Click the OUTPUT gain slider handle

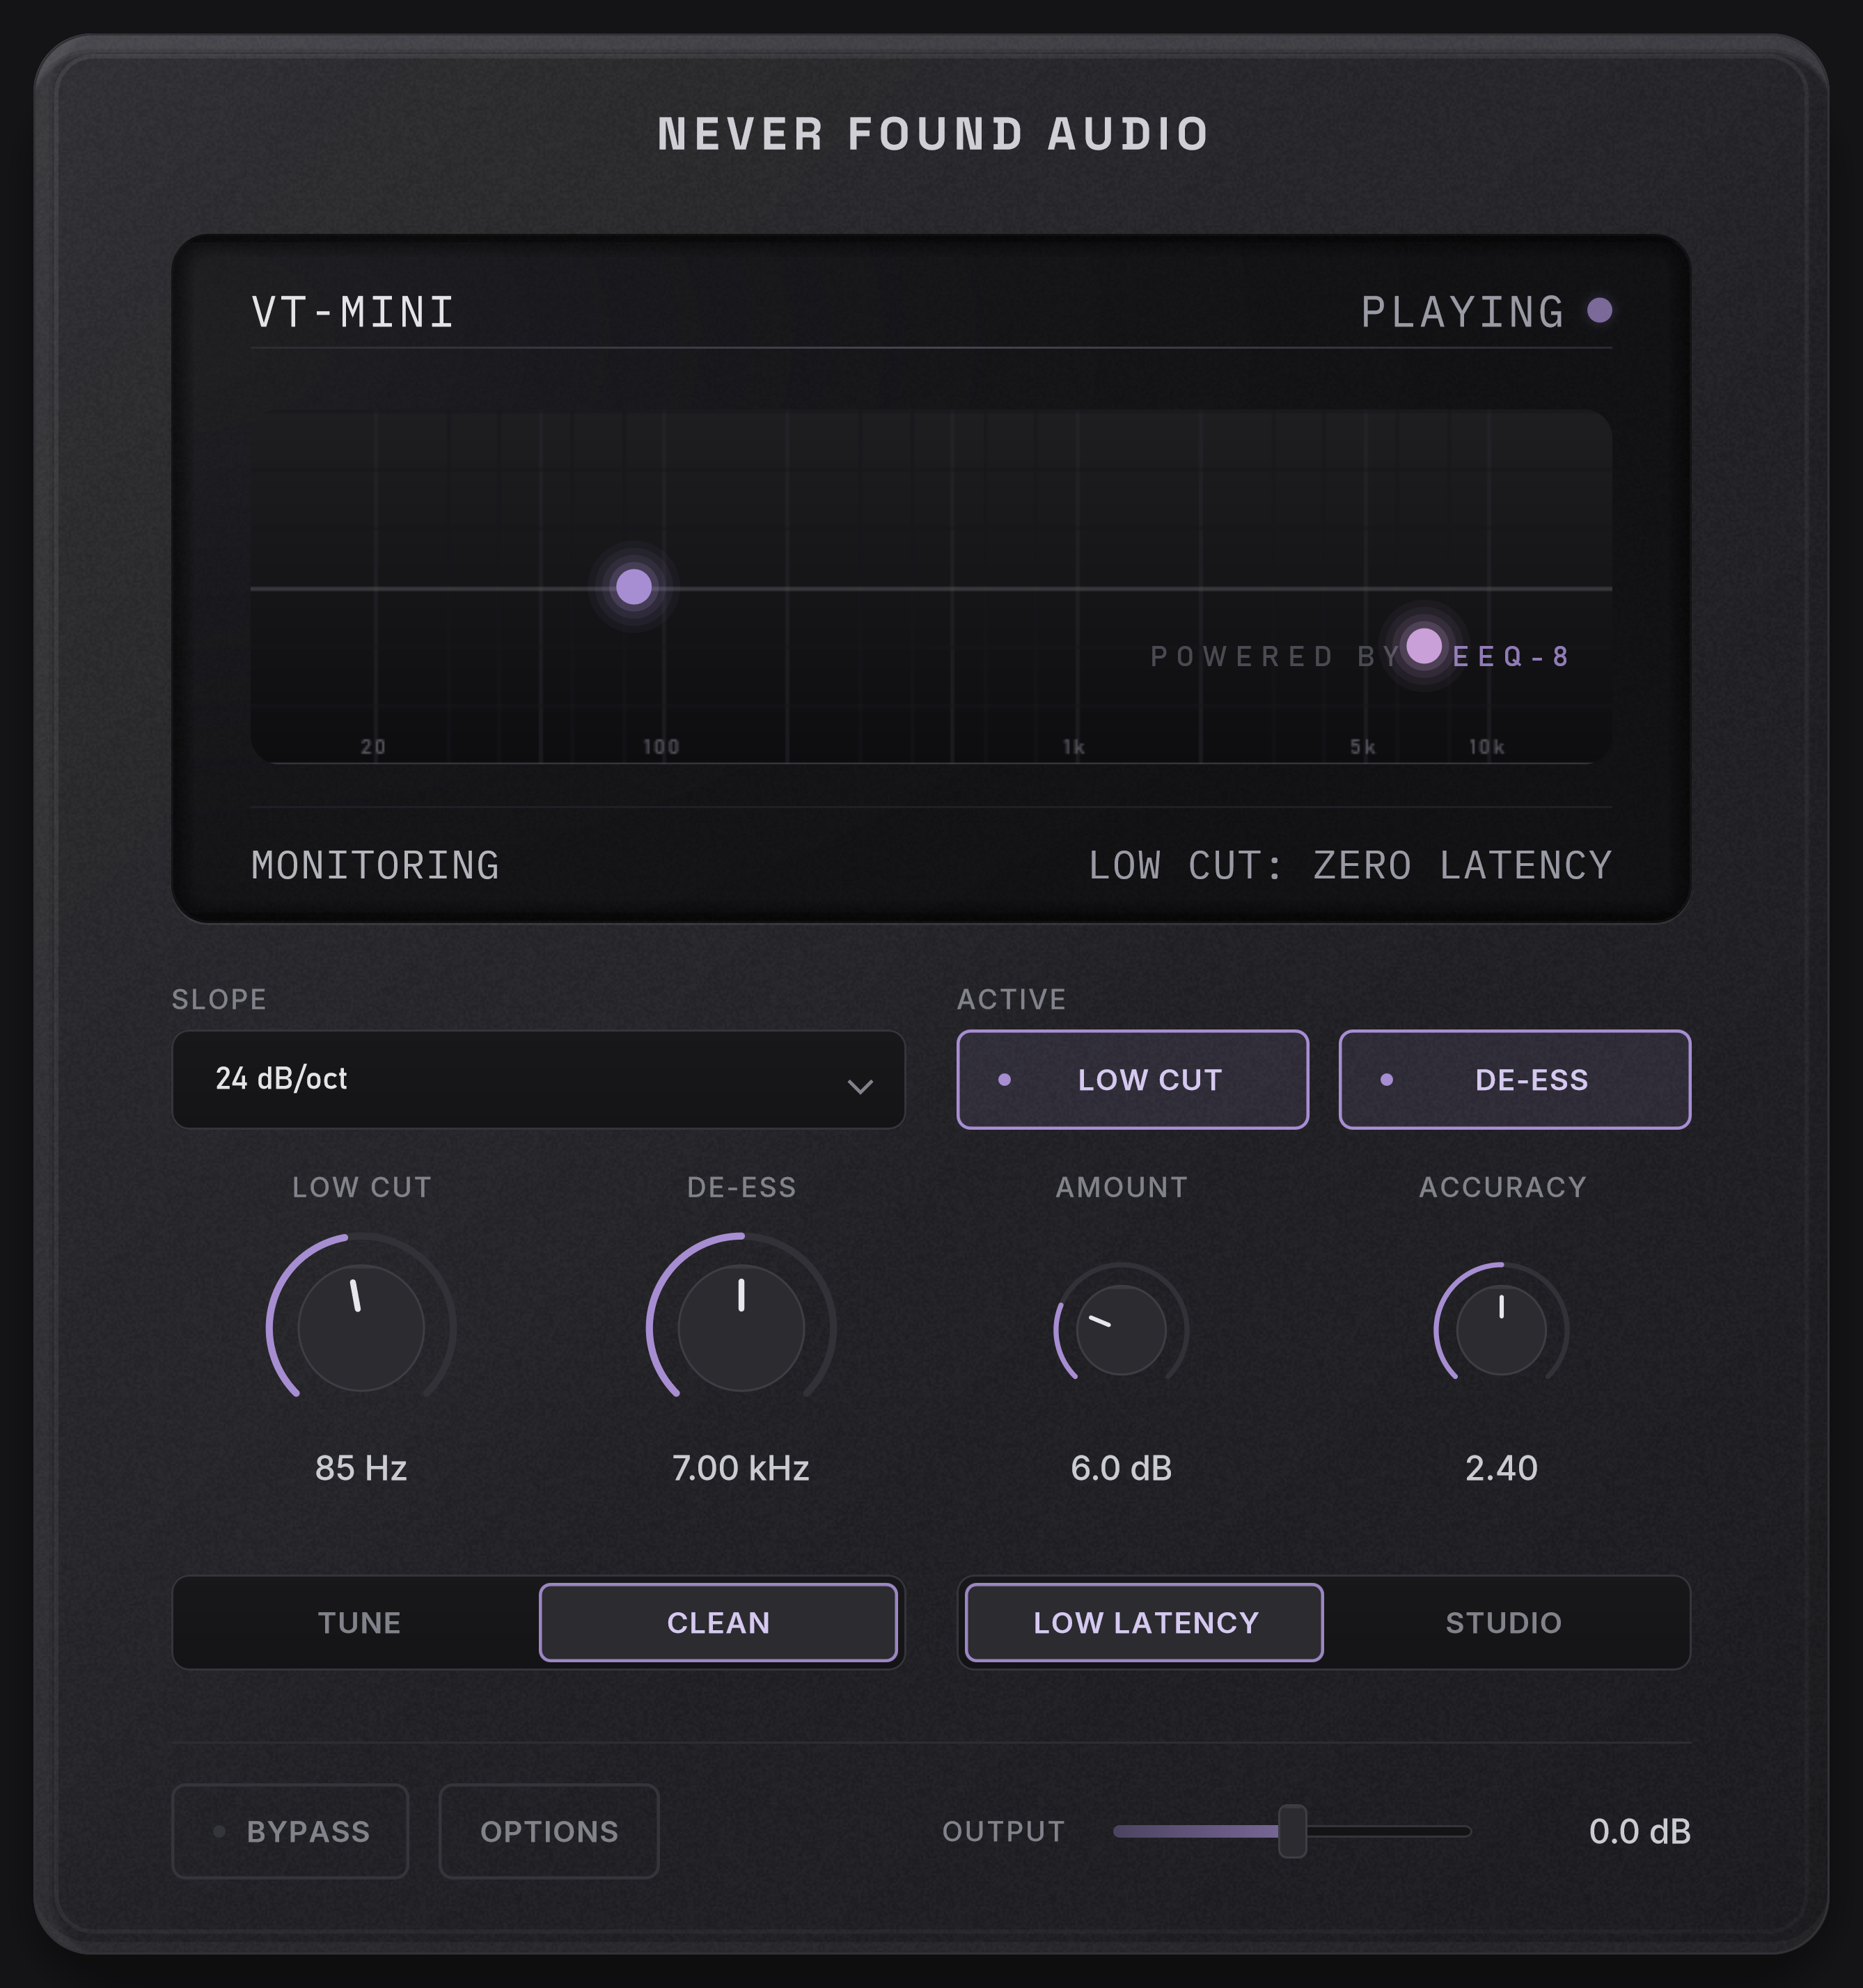click(x=1292, y=1831)
